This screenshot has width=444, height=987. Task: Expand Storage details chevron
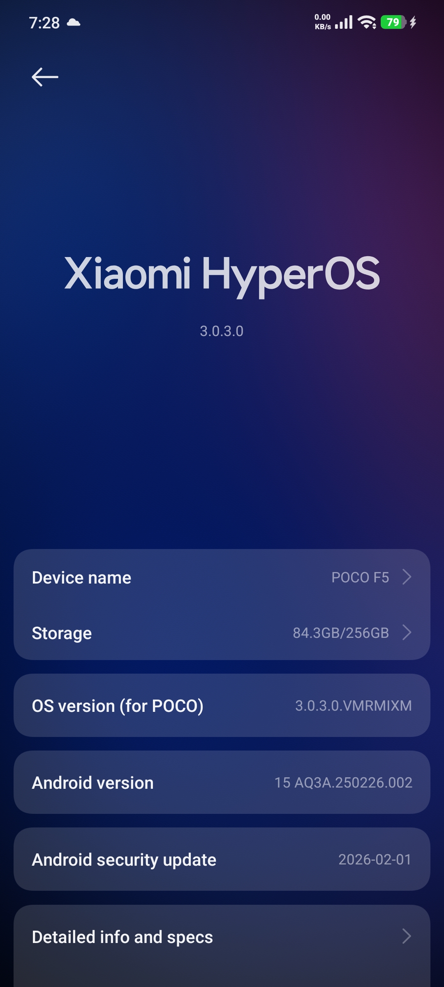[x=407, y=633]
